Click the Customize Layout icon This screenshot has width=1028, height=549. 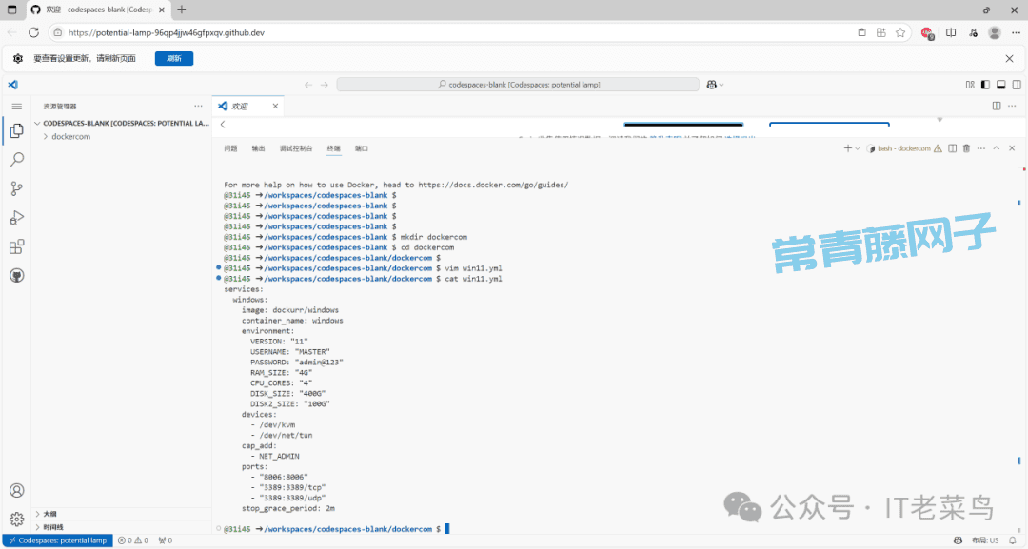coord(970,85)
